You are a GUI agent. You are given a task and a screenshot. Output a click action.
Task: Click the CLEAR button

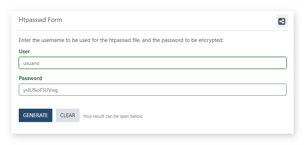[x=68, y=115]
